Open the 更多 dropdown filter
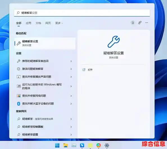167x149 pixels. (x=59, y=23)
